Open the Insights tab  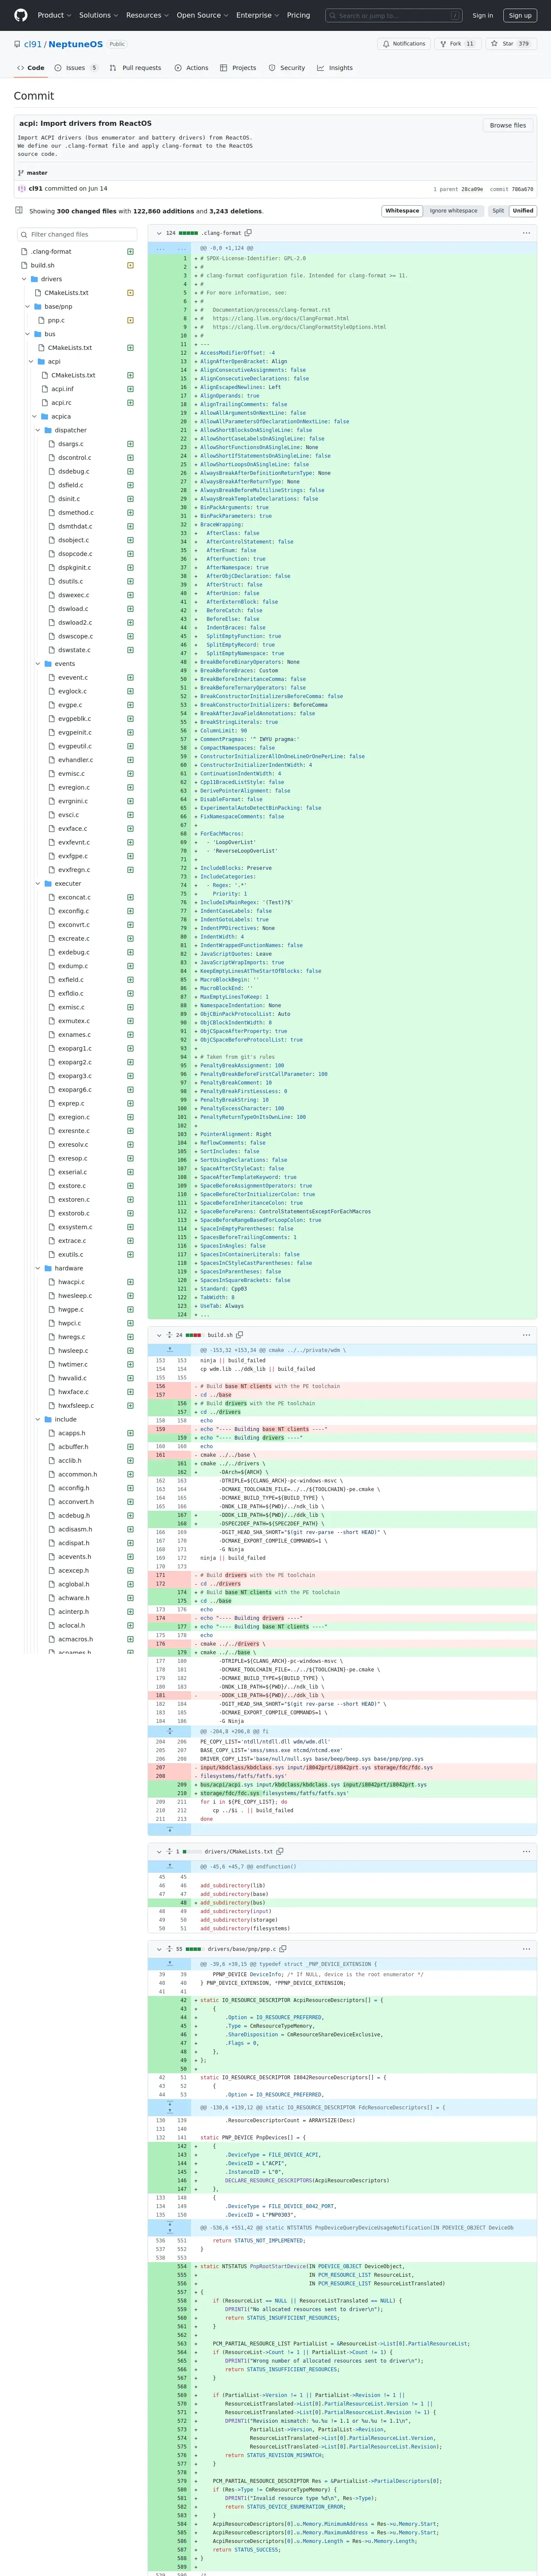tap(335, 68)
